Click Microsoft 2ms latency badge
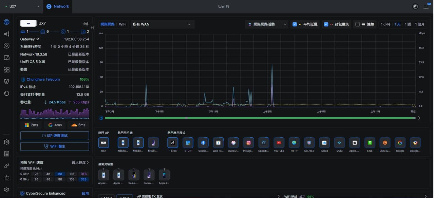Viewport: 434px width, 198px height. tap(32, 125)
